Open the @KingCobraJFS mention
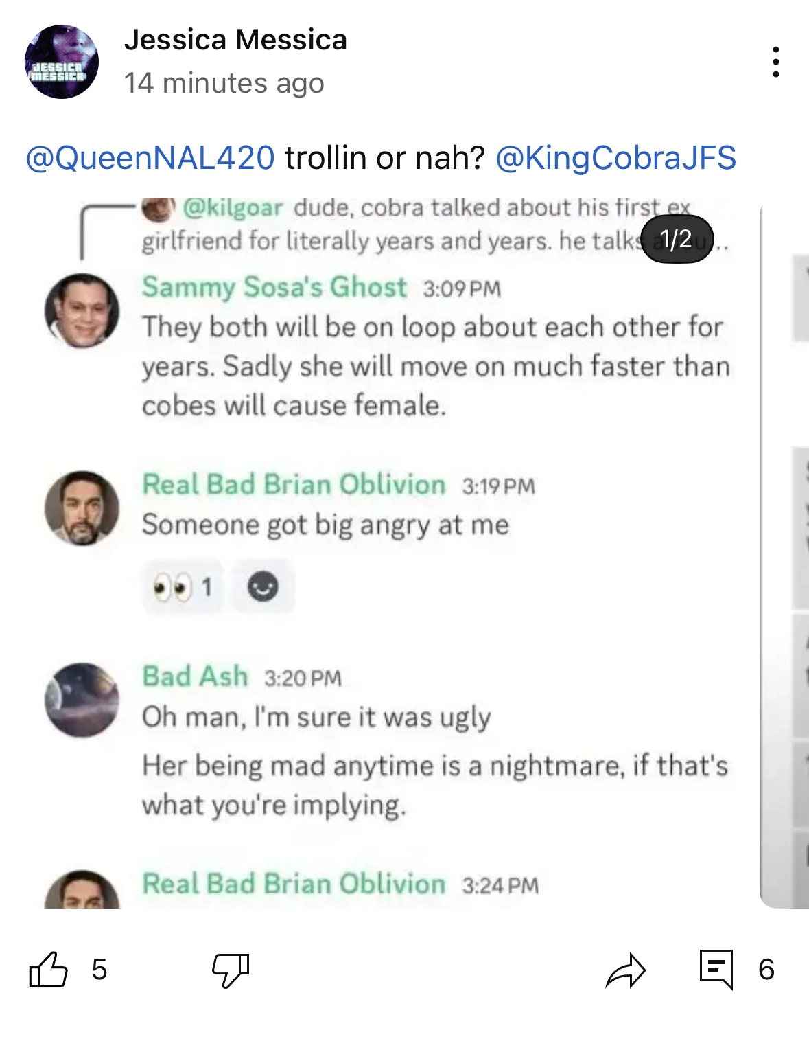 pos(615,158)
